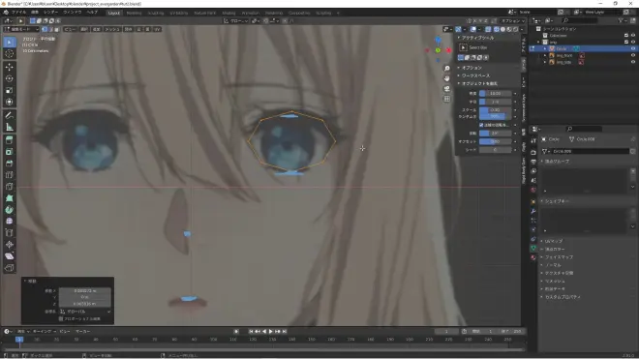Open the File menu

[18, 13]
